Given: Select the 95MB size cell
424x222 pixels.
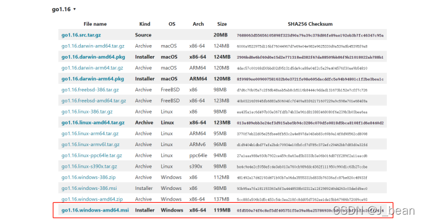Looking at the screenshot, I should (x=220, y=133).
